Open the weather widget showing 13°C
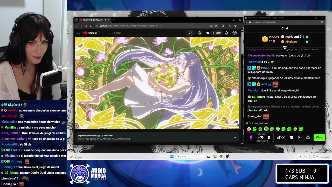This screenshot has width=332, height=187. click(x=76, y=157)
